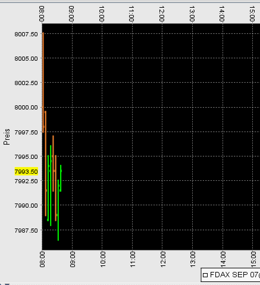This screenshot has width=260, height=285.
Task: Select the 13:00 label on the top time axis
Action: point(192,14)
